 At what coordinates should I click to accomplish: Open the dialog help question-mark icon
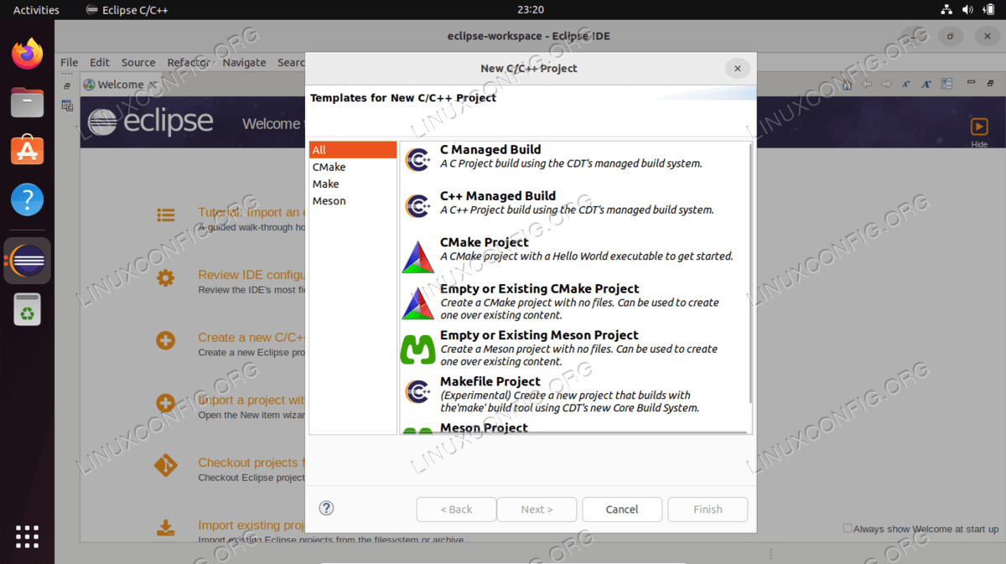click(x=327, y=508)
